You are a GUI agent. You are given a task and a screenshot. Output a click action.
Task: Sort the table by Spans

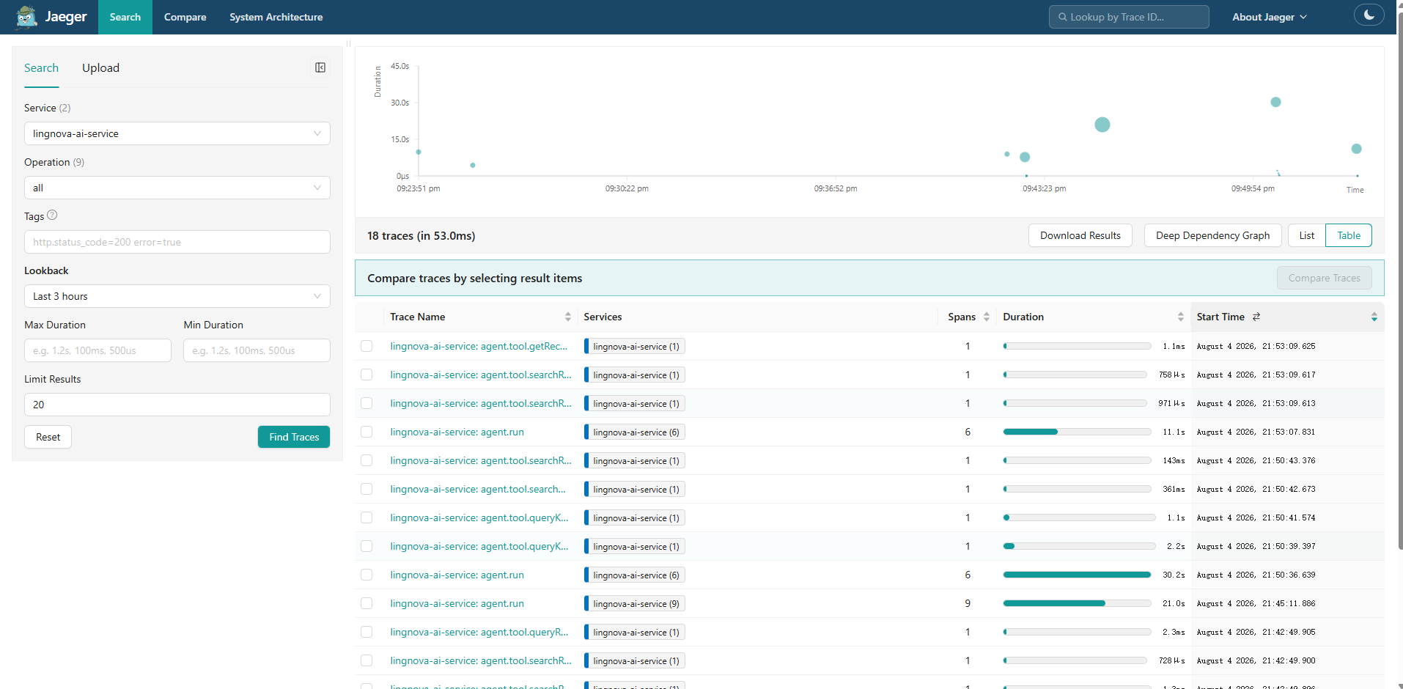(x=987, y=317)
